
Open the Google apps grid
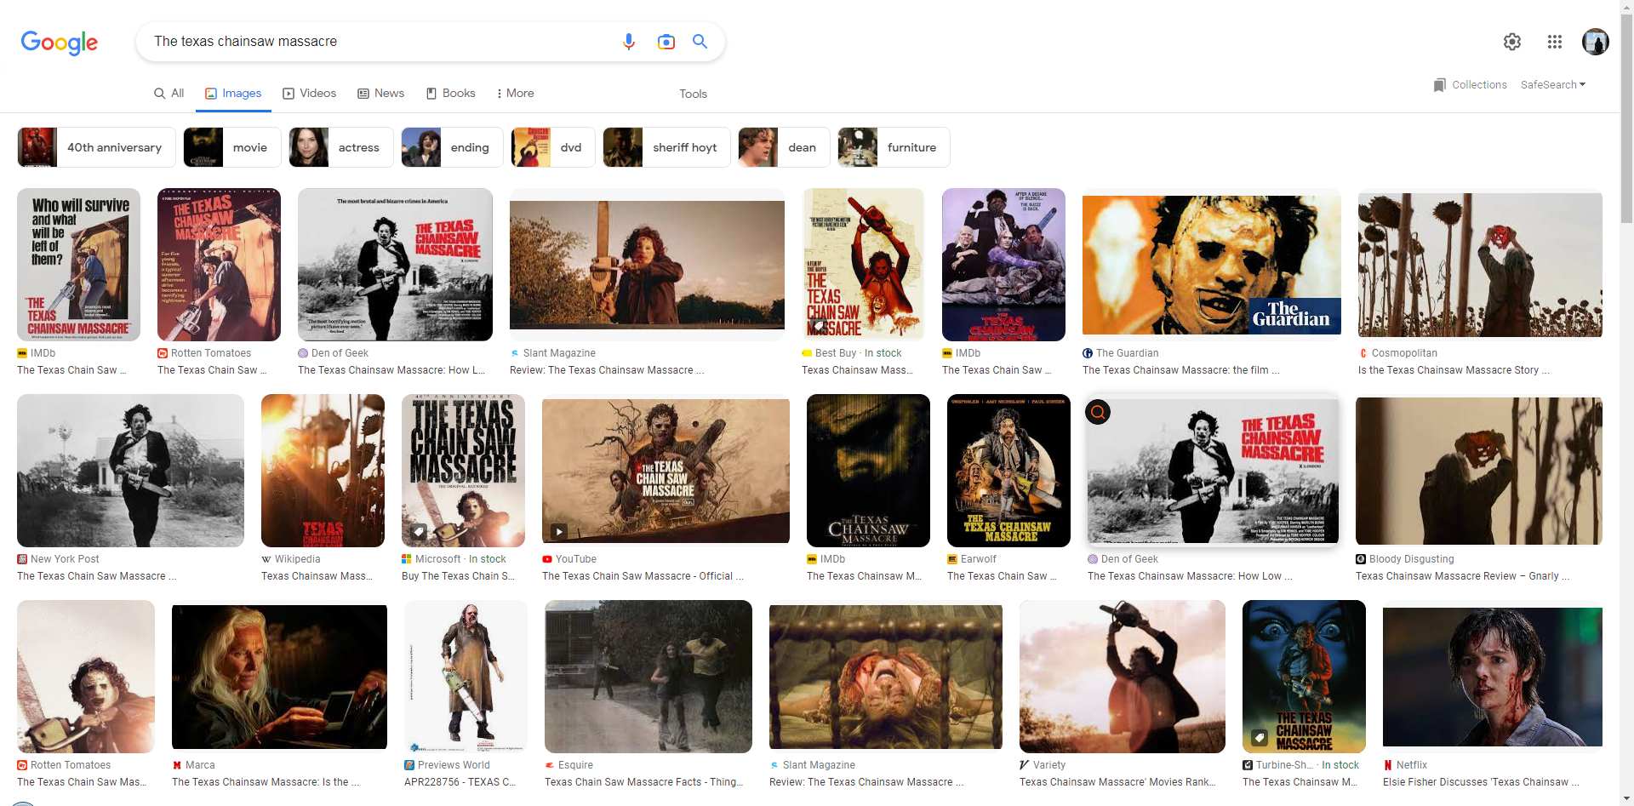tap(1554, 42)
